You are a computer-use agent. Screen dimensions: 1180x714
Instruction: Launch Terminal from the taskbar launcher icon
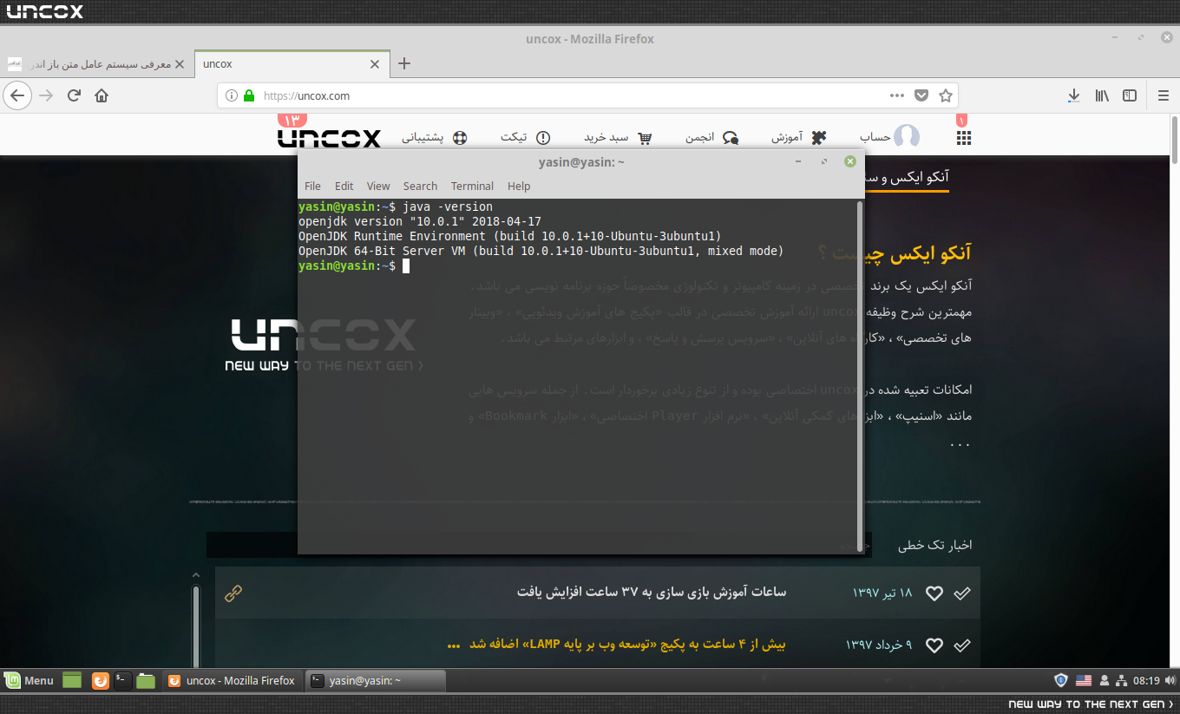[x=123, y=680]
